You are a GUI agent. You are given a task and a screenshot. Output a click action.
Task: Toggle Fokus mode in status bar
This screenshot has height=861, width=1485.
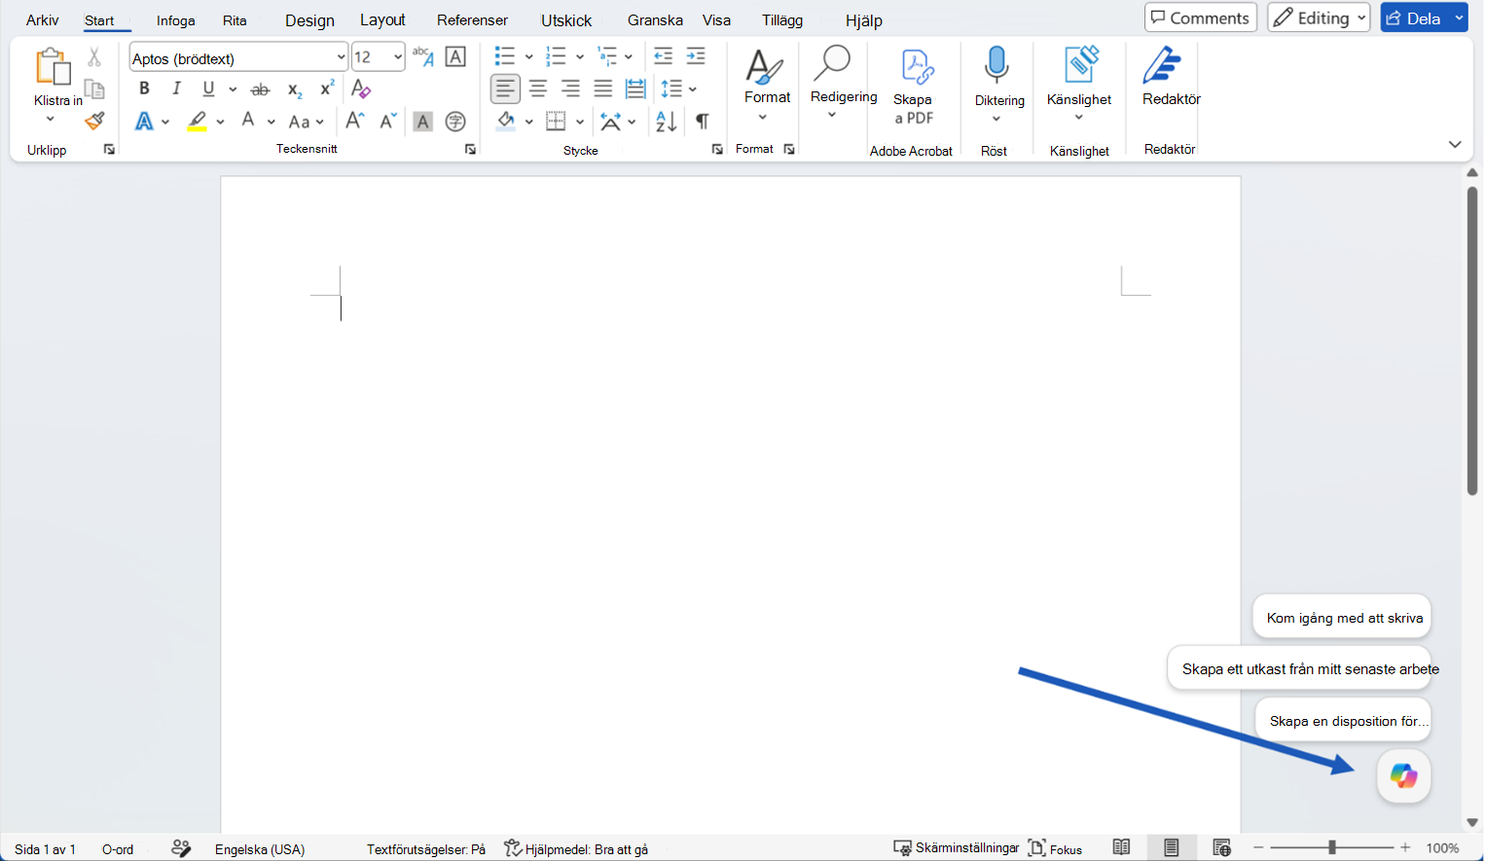[x=1055, y=848]
